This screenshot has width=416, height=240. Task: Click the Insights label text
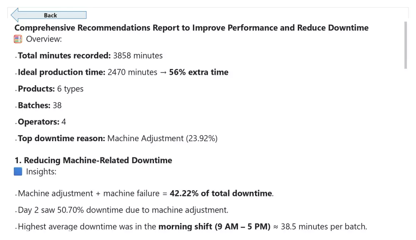[x=41, y=172]
